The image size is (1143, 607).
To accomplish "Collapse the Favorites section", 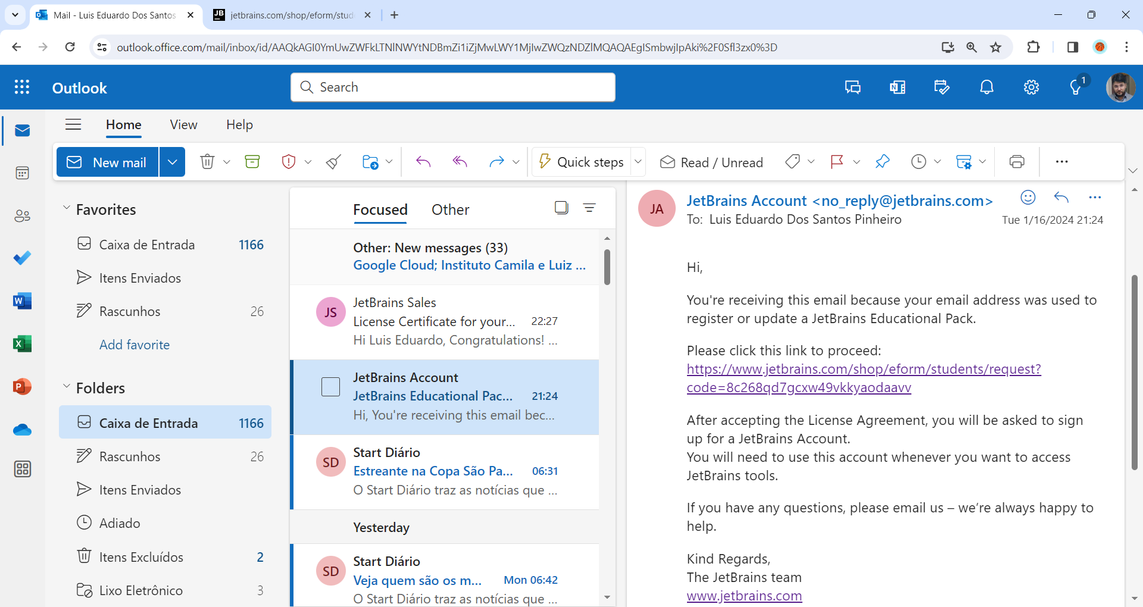I will click(x=67, y=208).
